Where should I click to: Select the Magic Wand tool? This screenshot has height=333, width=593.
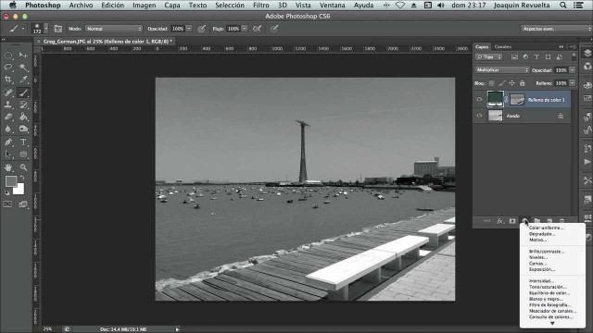[23, 68]
